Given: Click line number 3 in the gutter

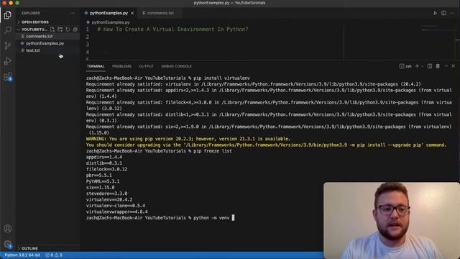Looking at the screenshot, I should coord(88,45).
